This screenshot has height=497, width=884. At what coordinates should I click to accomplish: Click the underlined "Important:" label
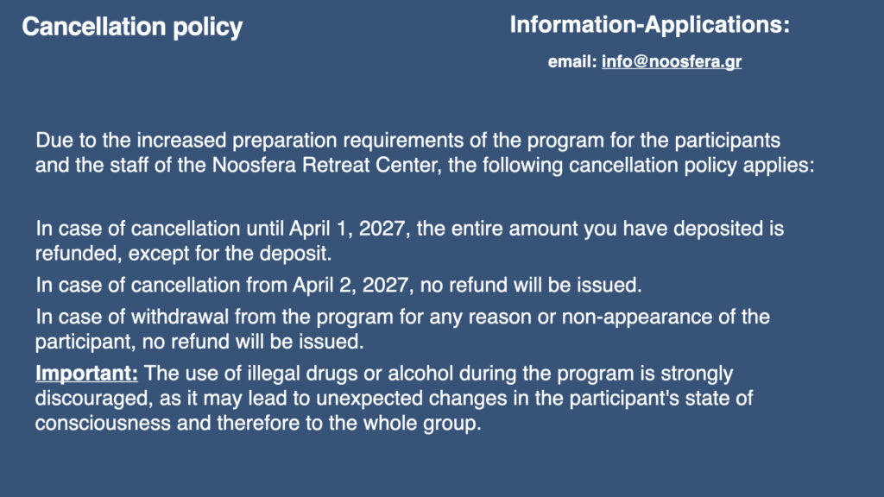[x=86, y=375]
